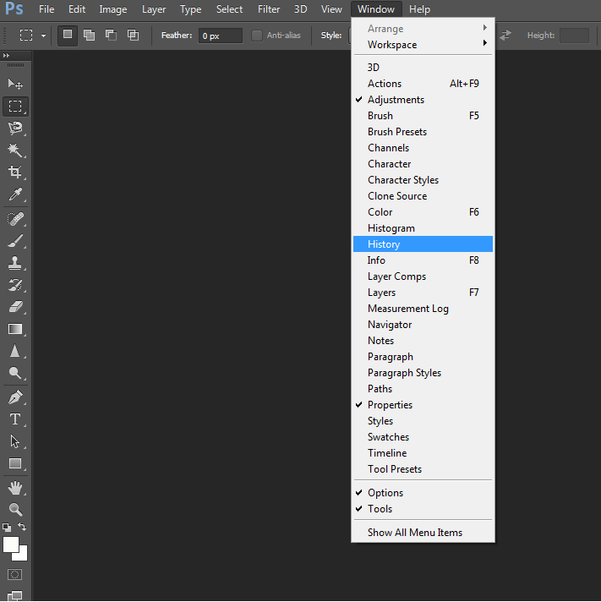Open the Filter menu

pyautogui.click(x=269, y=9)
